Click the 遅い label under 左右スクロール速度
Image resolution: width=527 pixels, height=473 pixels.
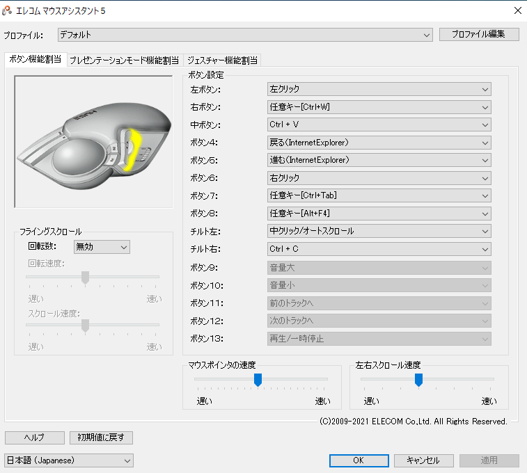[371, 401]
